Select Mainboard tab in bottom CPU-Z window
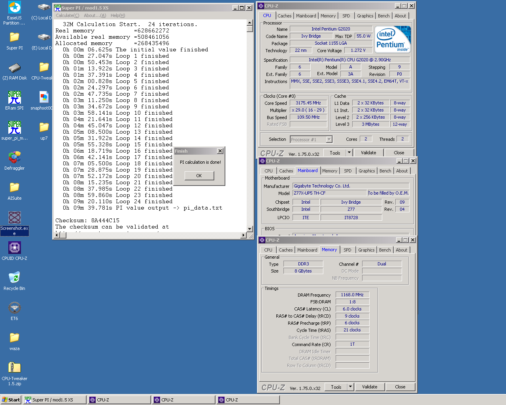This screenshot has width=506, height=405. 307,250
